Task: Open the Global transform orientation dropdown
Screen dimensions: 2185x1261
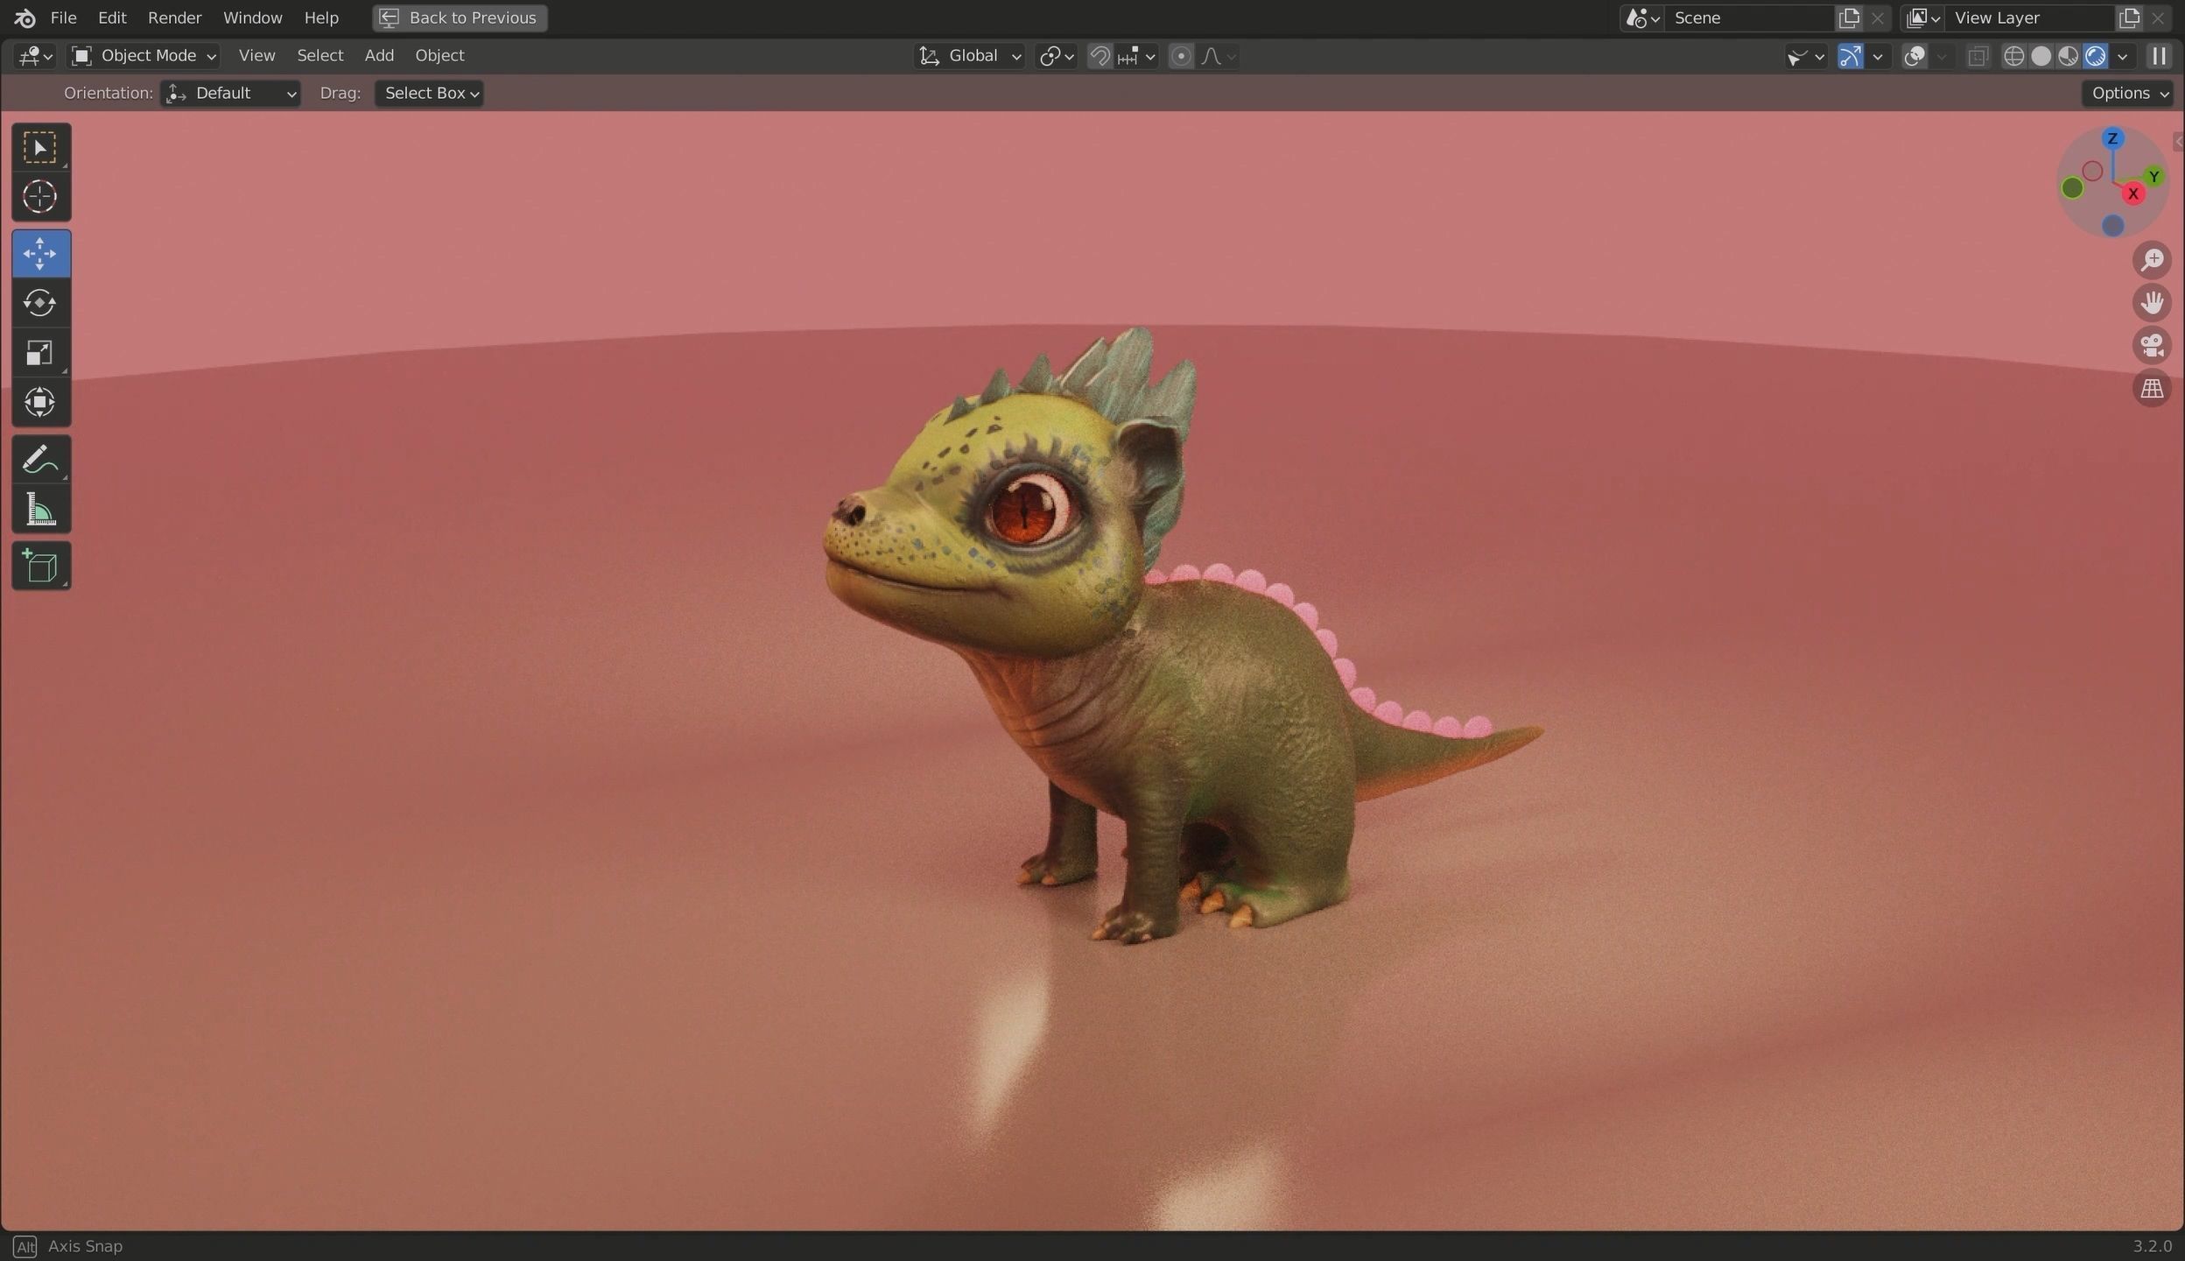Action: 969,56
